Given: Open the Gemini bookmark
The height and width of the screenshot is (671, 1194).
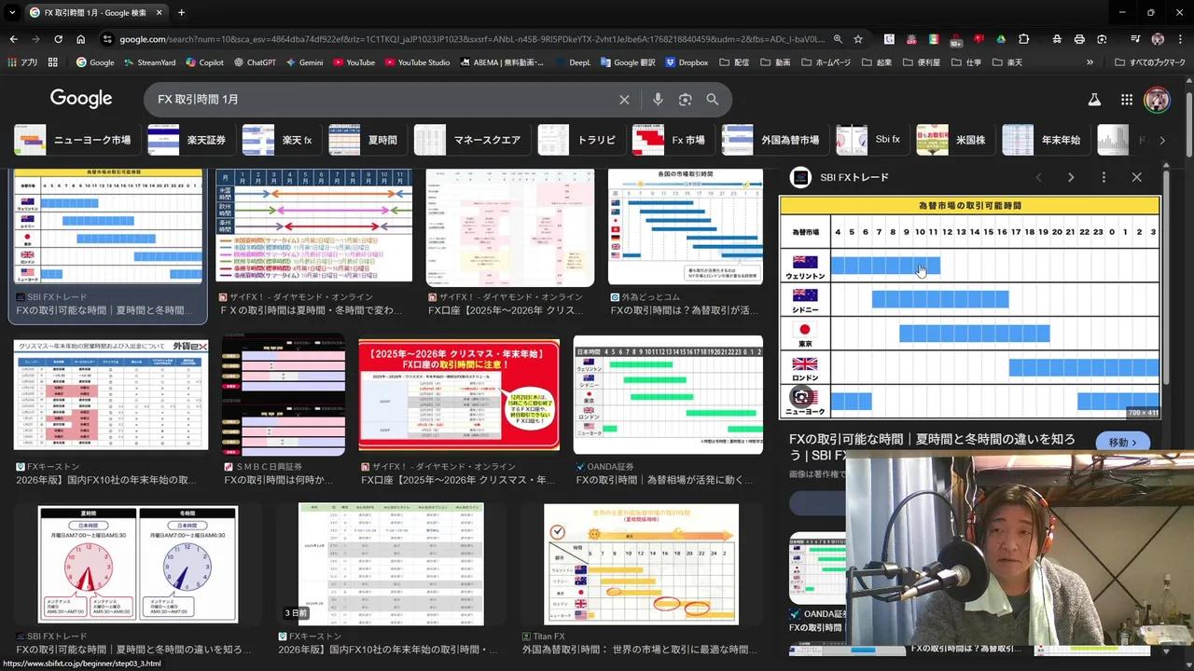Looking at the screenshot, I should pos(304,62).
